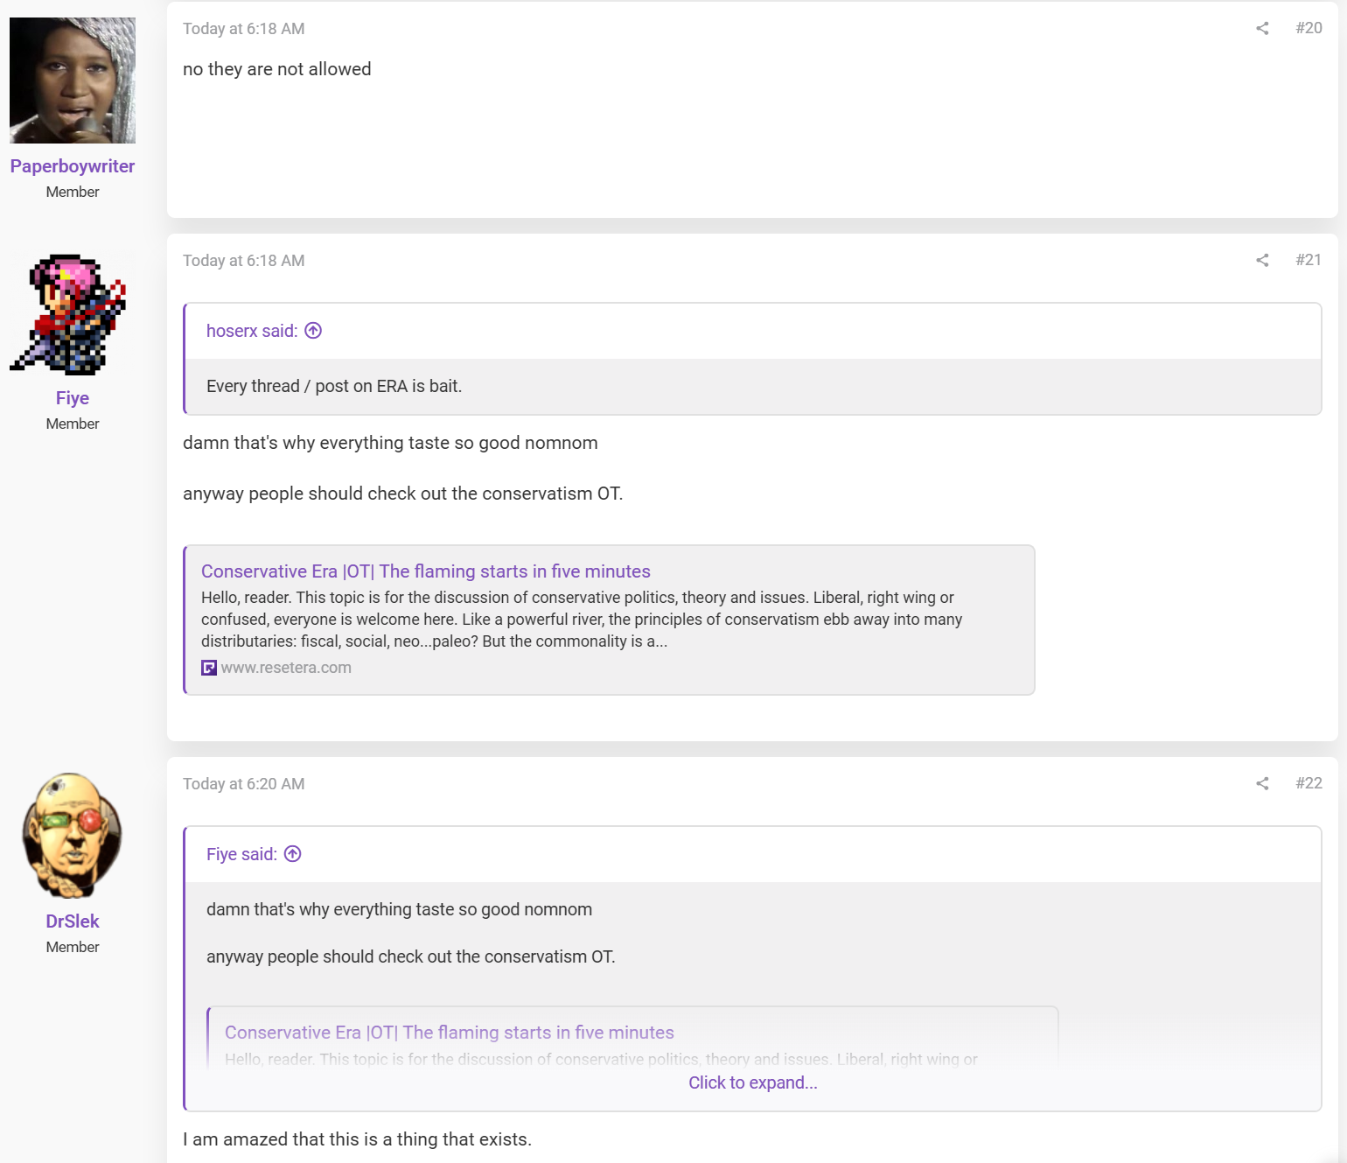Open Conservative Era OT link in post #21
Screen dimensions: 1347x1163
pos(426,571)
